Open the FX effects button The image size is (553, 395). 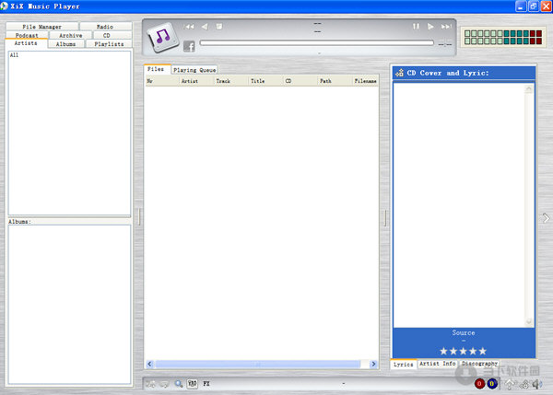coord(206,384)
